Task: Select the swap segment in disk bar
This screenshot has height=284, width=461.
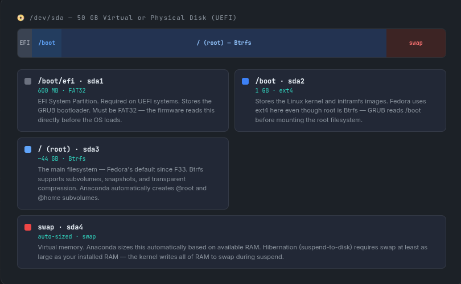Action: (x=415, y=43)
